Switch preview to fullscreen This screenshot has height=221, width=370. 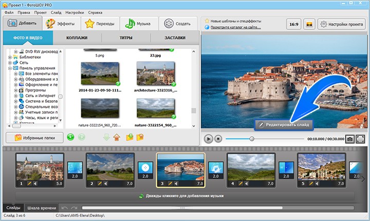tap(360, 139)
